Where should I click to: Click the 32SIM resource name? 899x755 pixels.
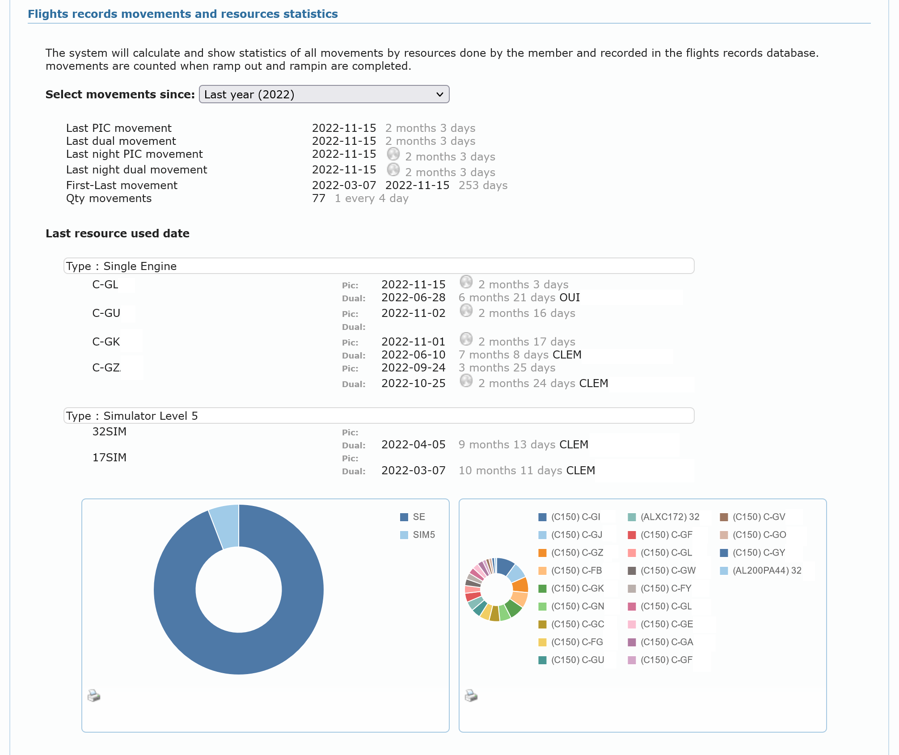109,432
